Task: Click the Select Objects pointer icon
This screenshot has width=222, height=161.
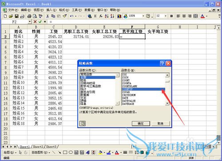Action: pos(20,152)
